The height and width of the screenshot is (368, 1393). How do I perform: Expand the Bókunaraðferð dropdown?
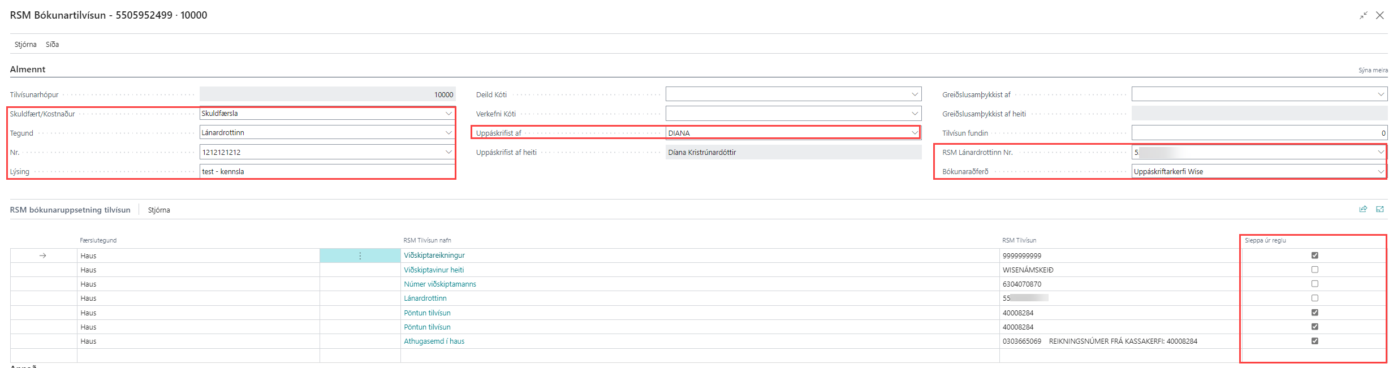[x=1381, y=172]
